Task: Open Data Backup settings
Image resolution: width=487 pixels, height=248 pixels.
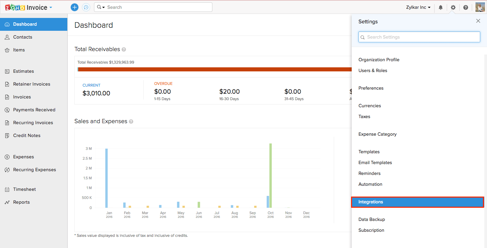Action: coord(372,220)
